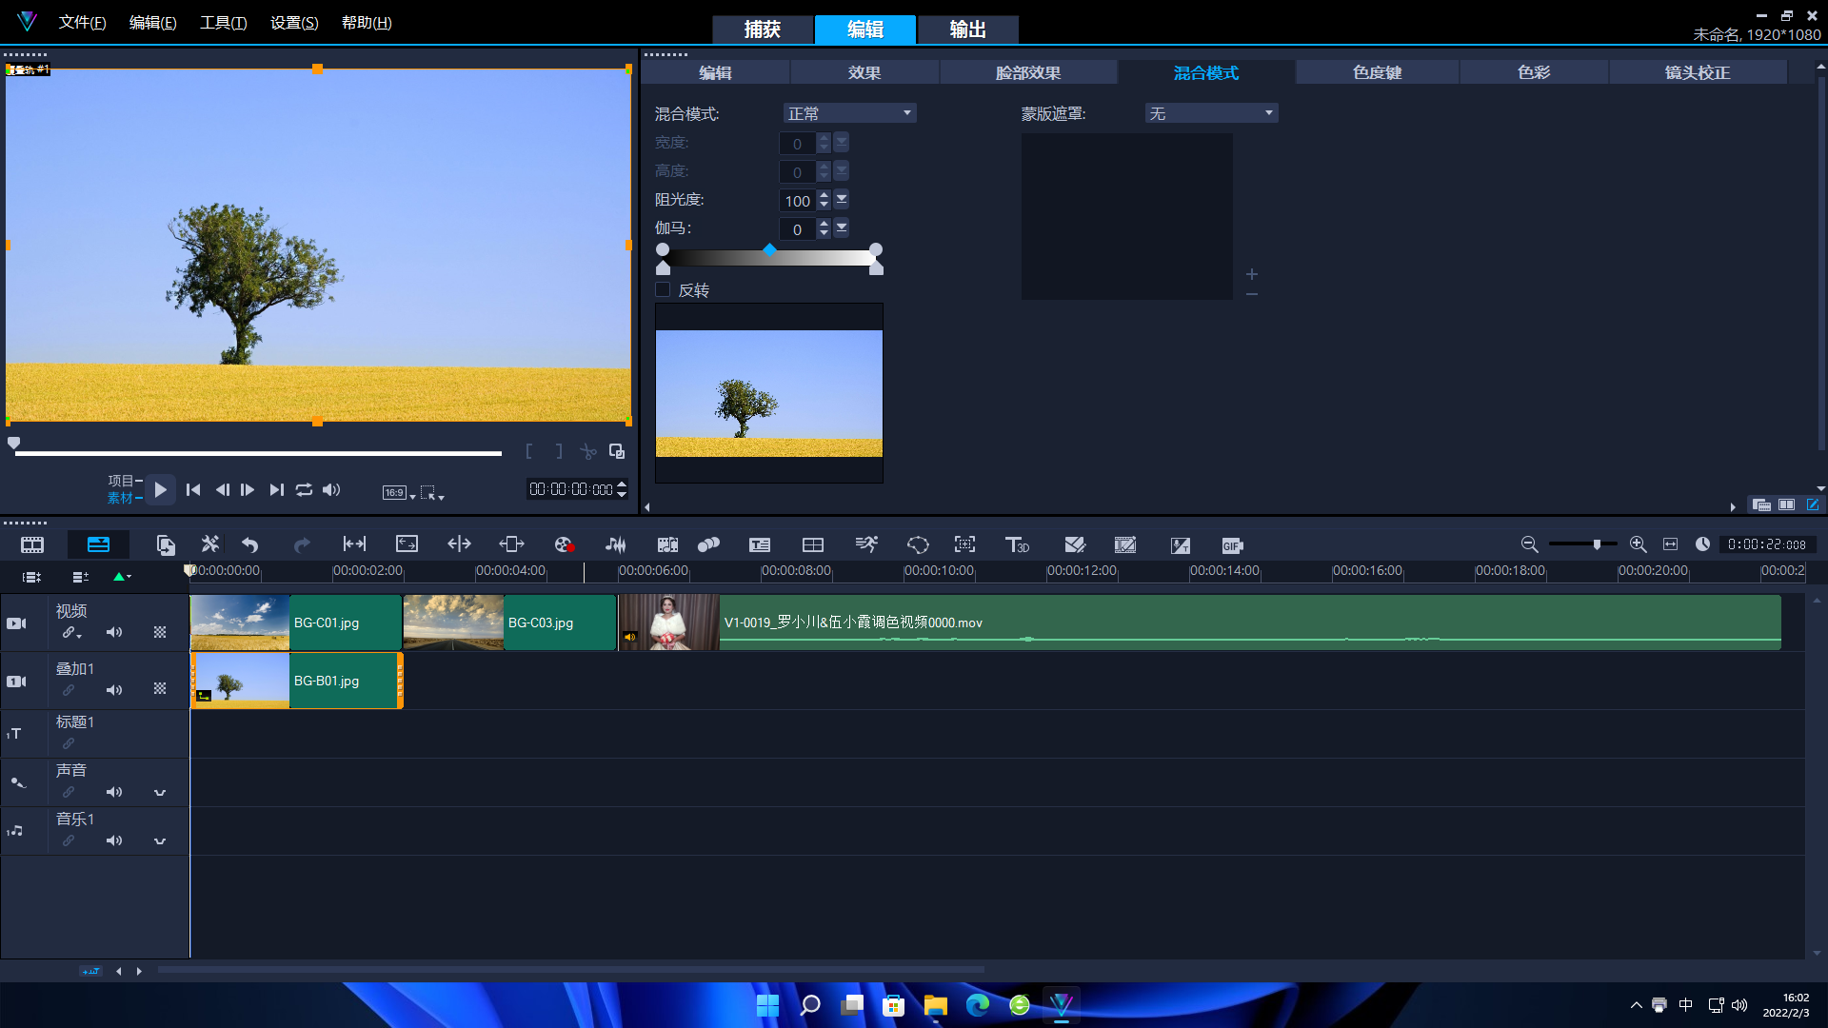This screenshot has width=1828, height=1028.
Task: Expand the 音乐1 track options chevron
Action: tap(160, 840)
